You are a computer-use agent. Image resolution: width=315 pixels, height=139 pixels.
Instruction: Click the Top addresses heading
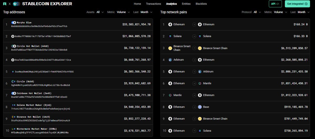click(x=14, y=12)
